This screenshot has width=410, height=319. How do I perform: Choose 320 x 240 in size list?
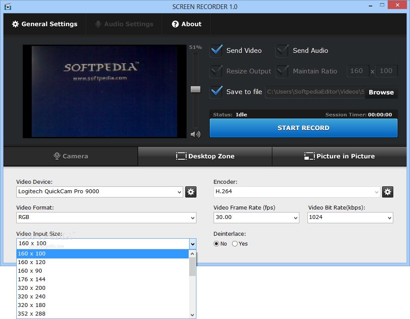tap(102, 297)
